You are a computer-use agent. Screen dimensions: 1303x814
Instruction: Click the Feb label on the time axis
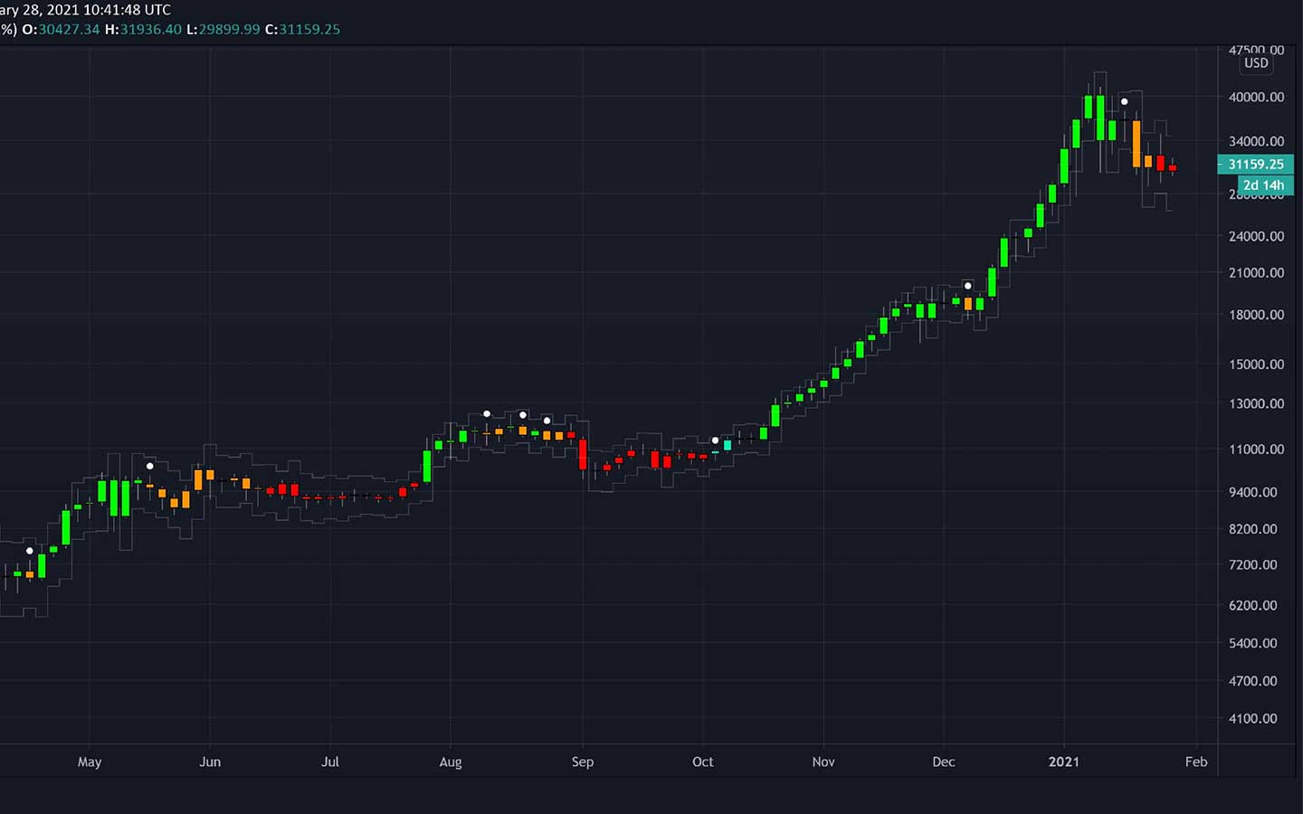tap(1196, 762)
